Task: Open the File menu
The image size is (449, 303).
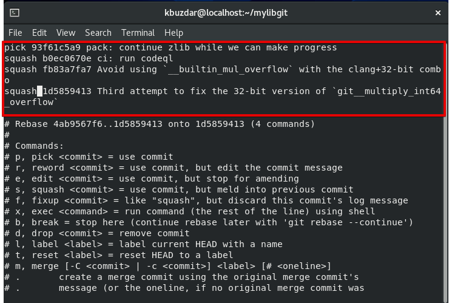Action: pyautogui.click(x=15, y=33)
